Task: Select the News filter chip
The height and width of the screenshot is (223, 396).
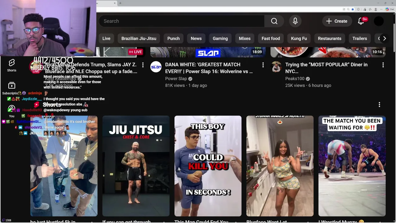Action: (x=196, y=38)
